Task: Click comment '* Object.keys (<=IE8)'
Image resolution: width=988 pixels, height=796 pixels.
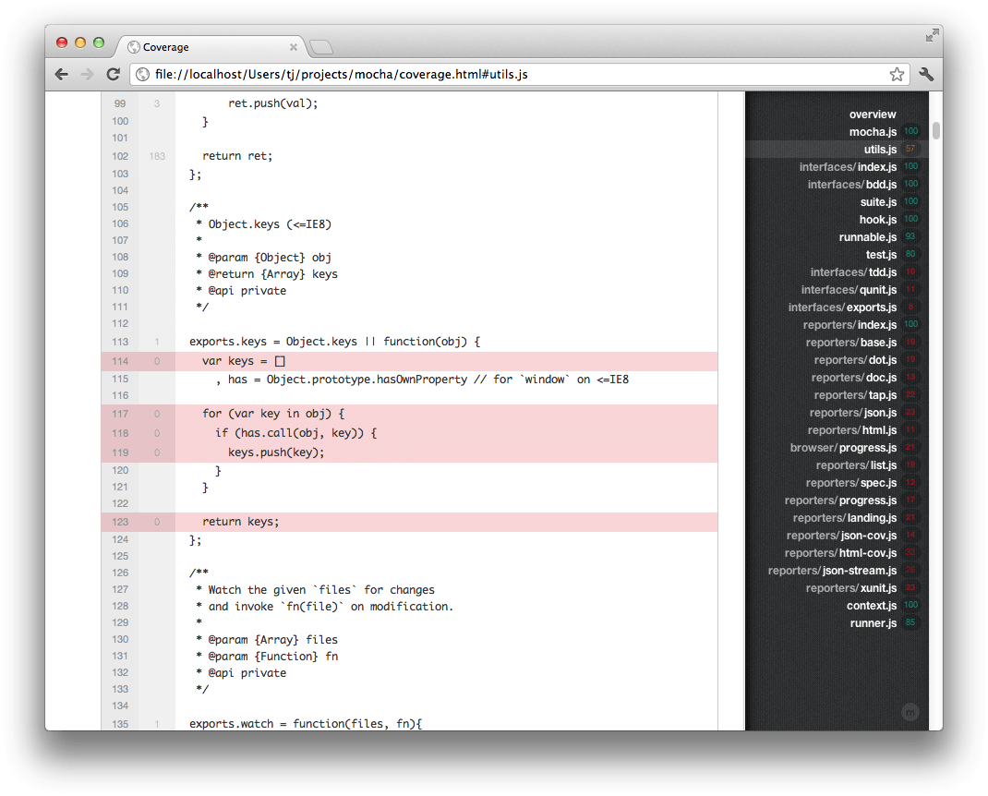Action: point(263,224)
